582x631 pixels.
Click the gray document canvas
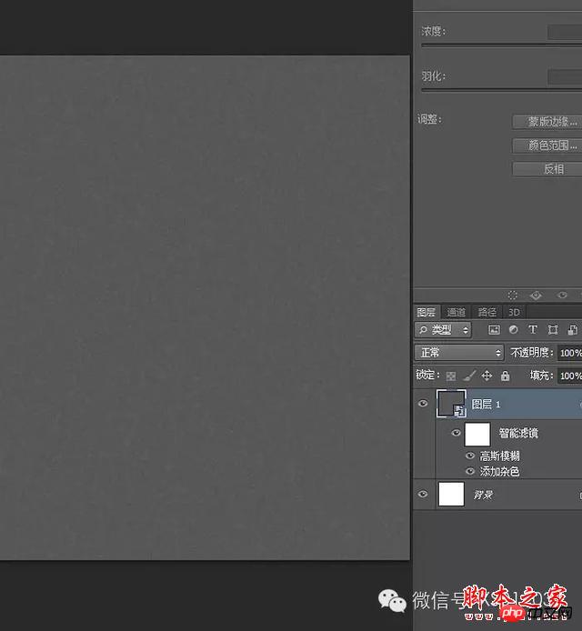tap(205, 307)
